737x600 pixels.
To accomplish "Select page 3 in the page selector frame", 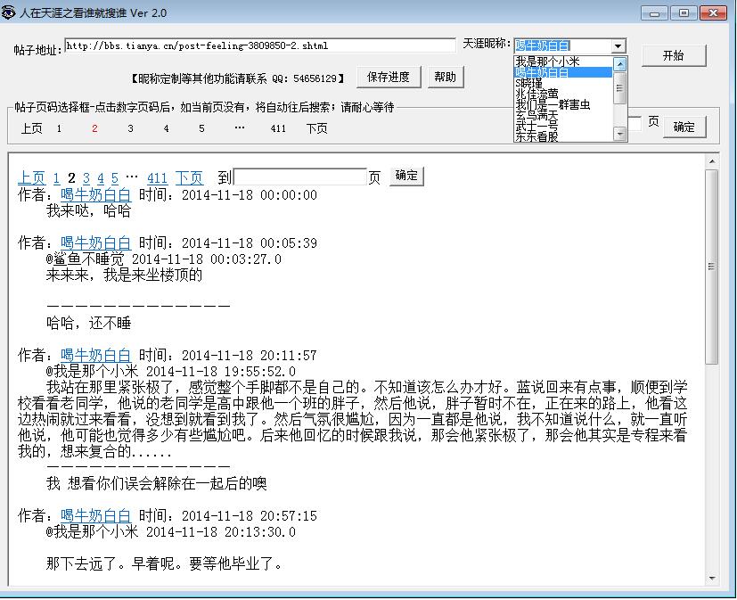I will click(x=130, y=128).
